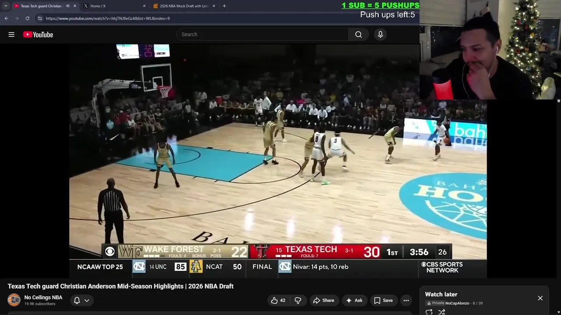Toggle loop playlist in Watch later
Viewport: 561px width, 315px height.
tap(429, 312)
